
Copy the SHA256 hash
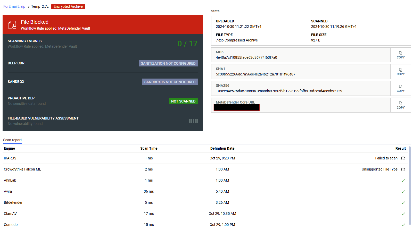(x=401, y=88)
